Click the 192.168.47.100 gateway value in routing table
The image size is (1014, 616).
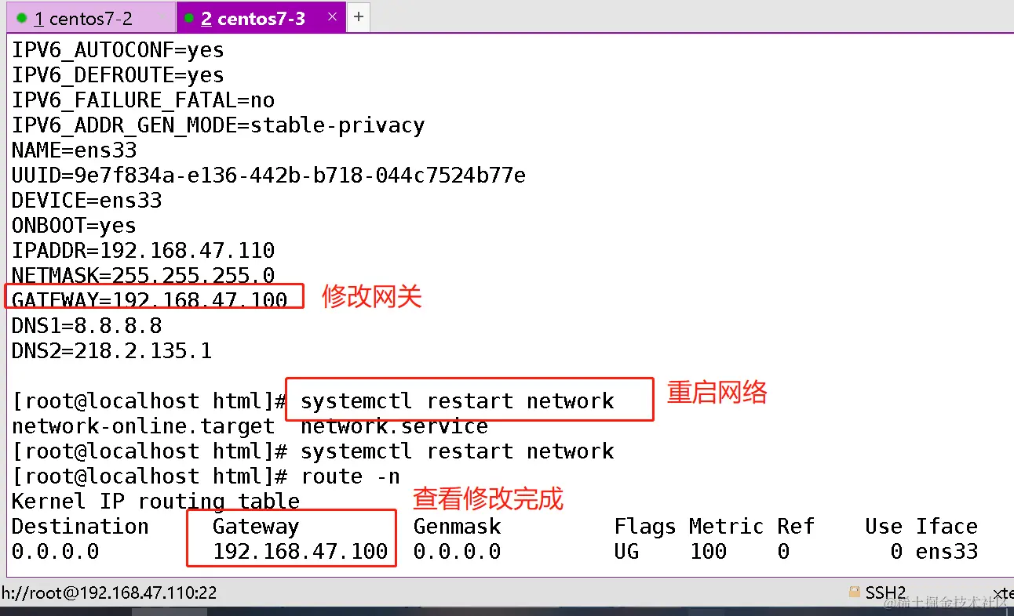coord(301,551)
